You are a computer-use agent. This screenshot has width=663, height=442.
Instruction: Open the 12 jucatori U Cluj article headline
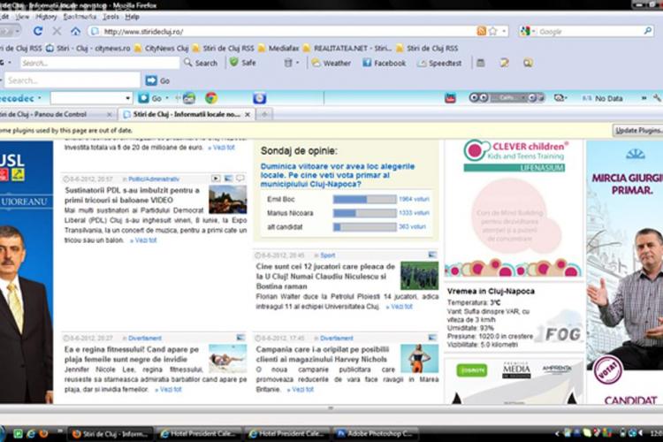(x=325, y=276)
